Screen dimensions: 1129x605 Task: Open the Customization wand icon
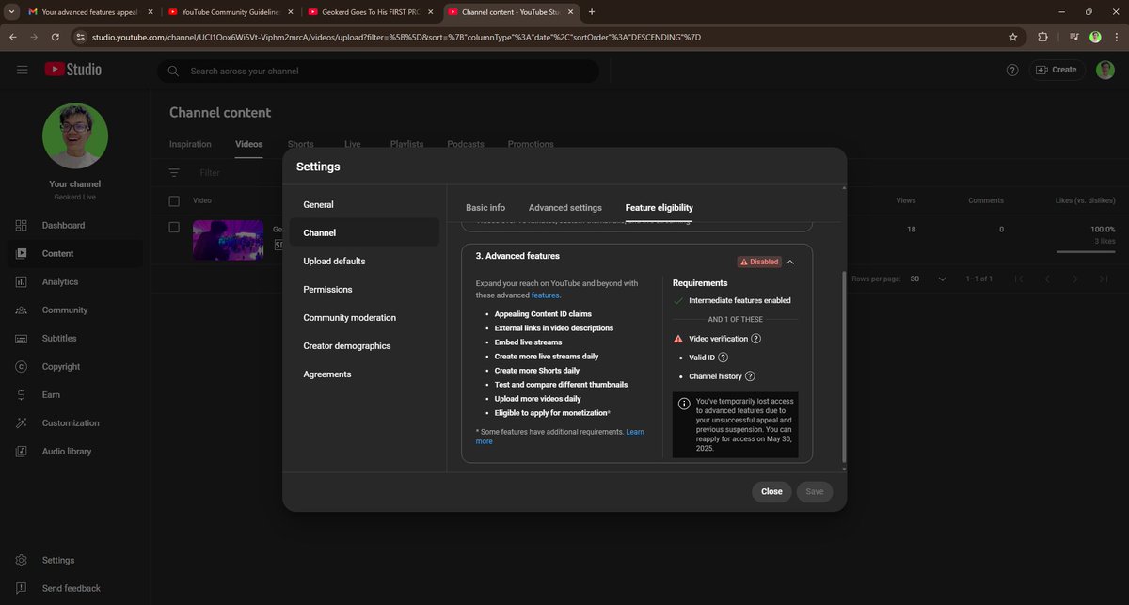22,422
